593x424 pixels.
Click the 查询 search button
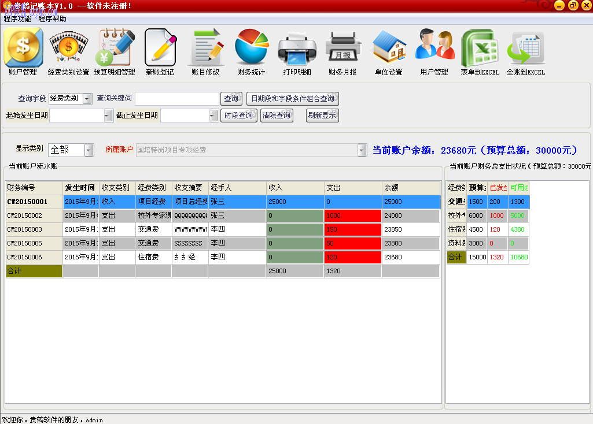pos(231,98)
